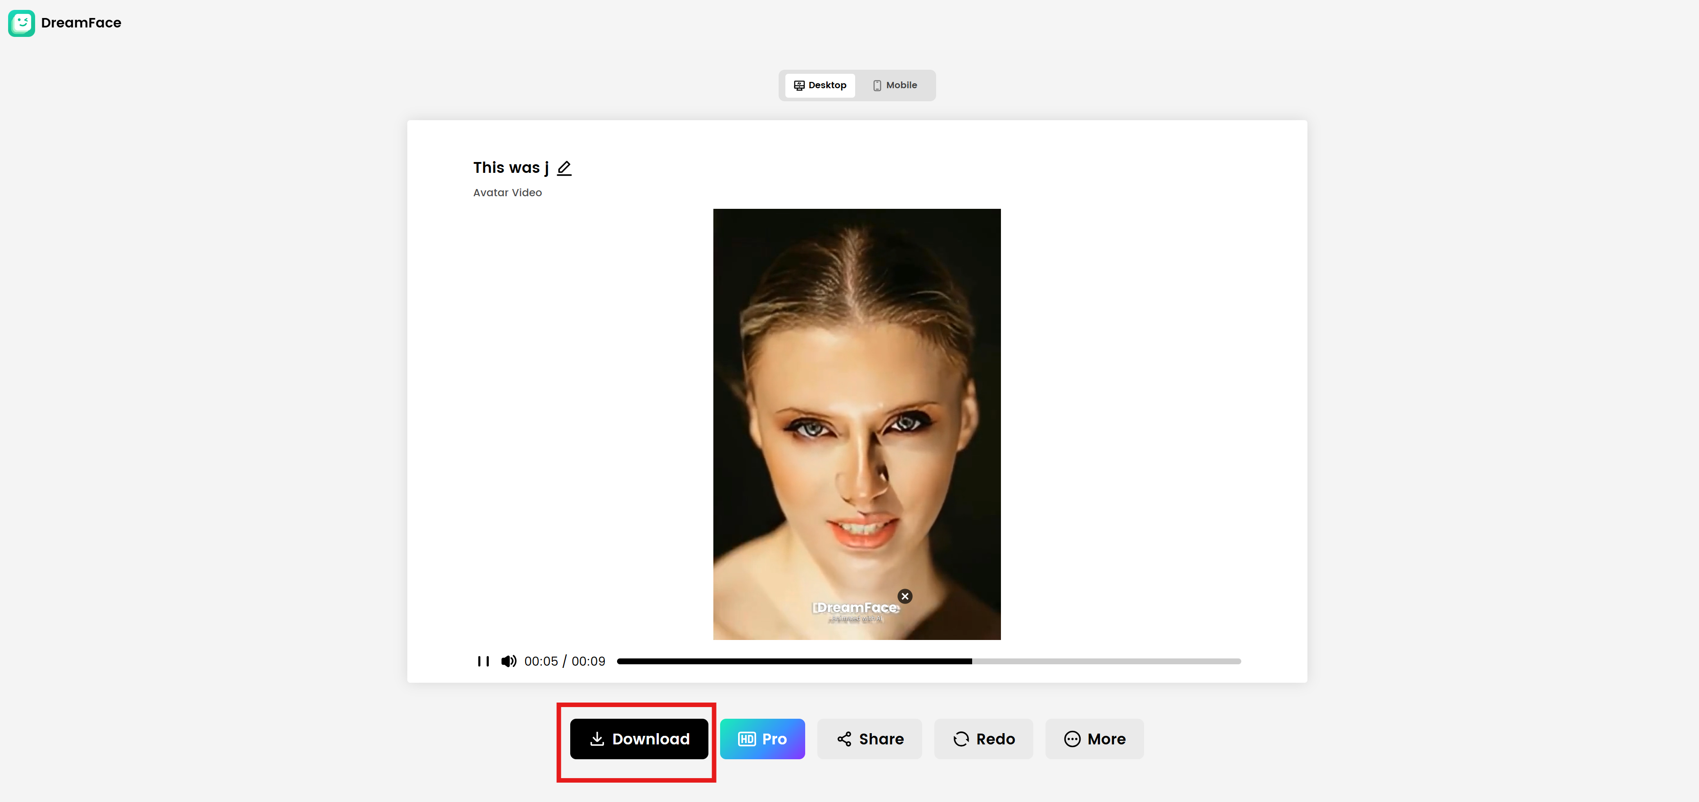Image resolution: width=1699 pixels, height=802 pixels.
Task: Pause the avatar video playback
Action: [x=483, y=661]
